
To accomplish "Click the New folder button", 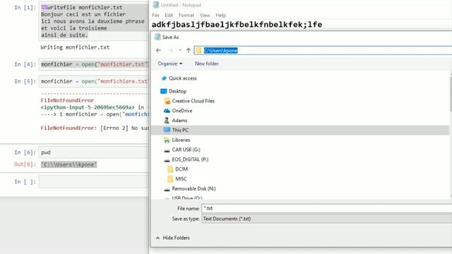I will pyautogui.click(x=207, y=64).
